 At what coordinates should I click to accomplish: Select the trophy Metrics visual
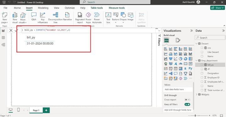(186, 73)
